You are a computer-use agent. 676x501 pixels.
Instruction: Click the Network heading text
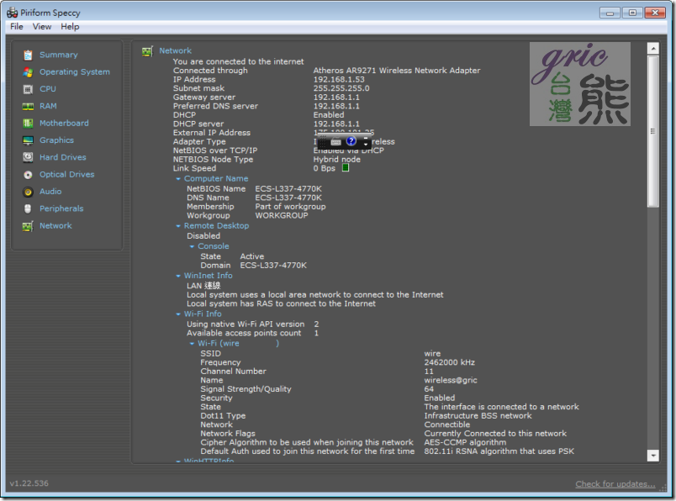point(175,51)
